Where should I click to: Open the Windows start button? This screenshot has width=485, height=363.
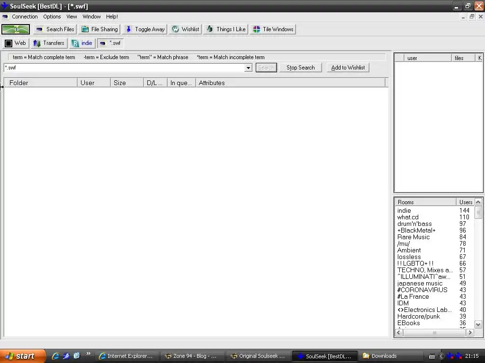23,356
